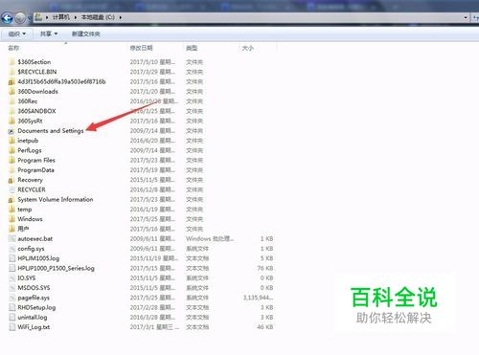The image size is (479, 355).
Task: Select the System Volume Information folder icon
Action: (11, 200)
